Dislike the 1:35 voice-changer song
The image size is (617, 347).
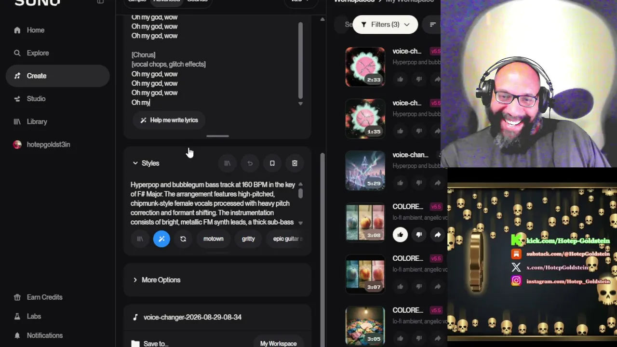pyautogui.click(x=419, y=131)
